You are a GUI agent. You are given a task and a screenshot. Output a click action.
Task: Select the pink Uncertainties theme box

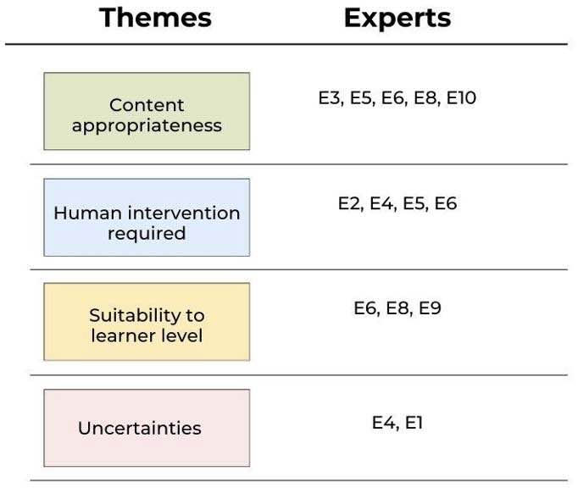[147, 428]
